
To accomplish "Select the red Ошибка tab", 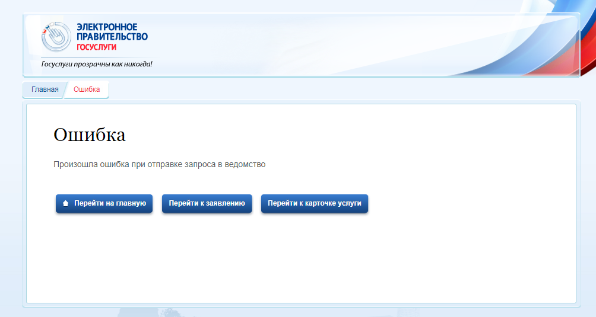I will pyautogui.click(x=87, y=89).
